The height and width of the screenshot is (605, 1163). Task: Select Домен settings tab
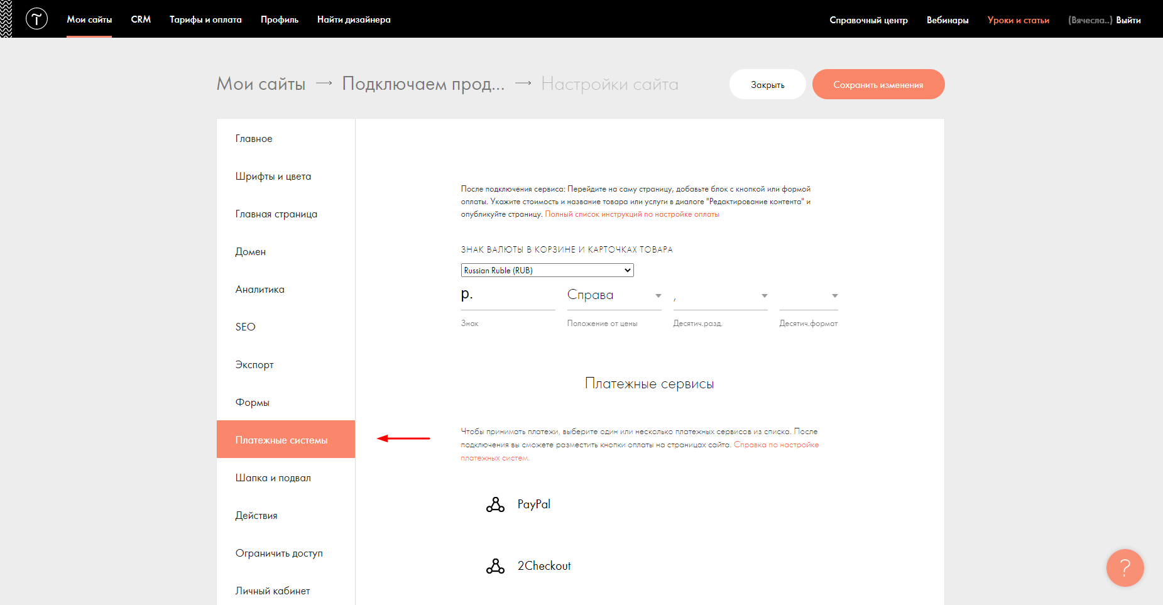click(x=286, y=251)
